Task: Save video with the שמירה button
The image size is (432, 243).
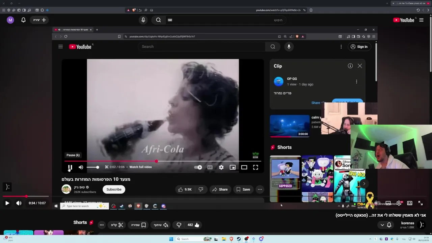Action: [x=138, y=225]
